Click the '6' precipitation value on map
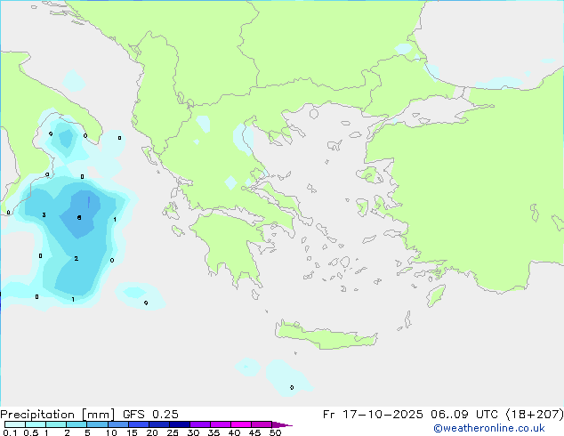This screenshot has width=564, height=436. 79,218
